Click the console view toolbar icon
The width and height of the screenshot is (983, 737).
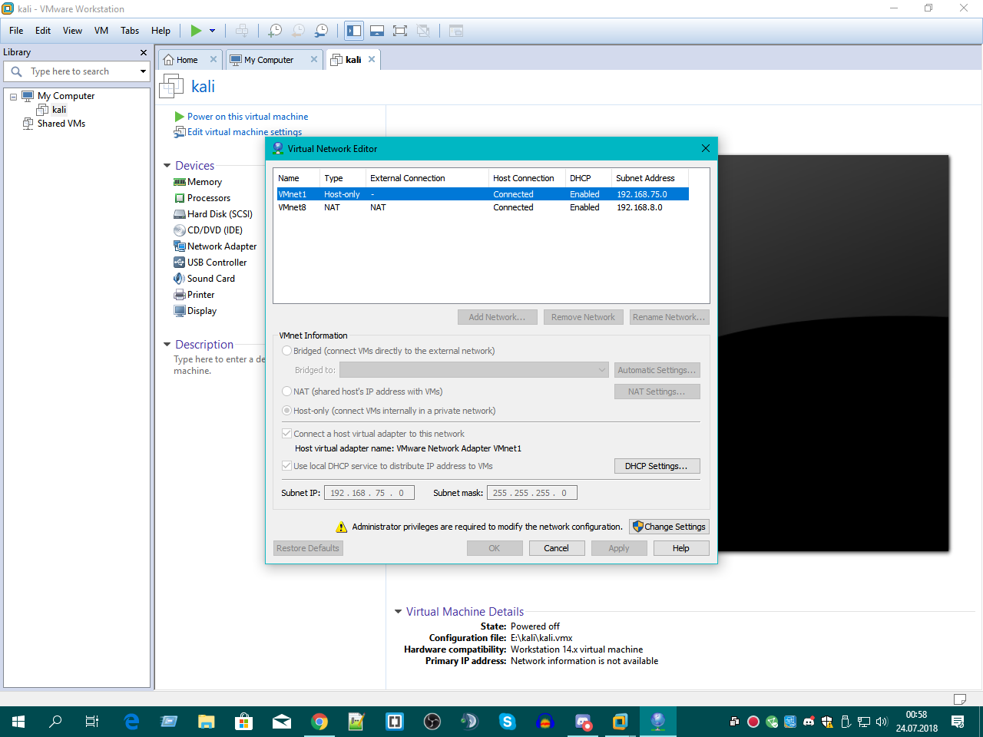(x=456, y=31)
